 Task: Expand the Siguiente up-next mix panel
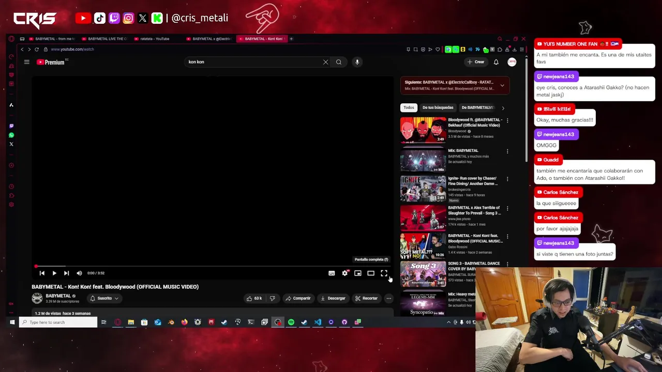click(502, 85)
